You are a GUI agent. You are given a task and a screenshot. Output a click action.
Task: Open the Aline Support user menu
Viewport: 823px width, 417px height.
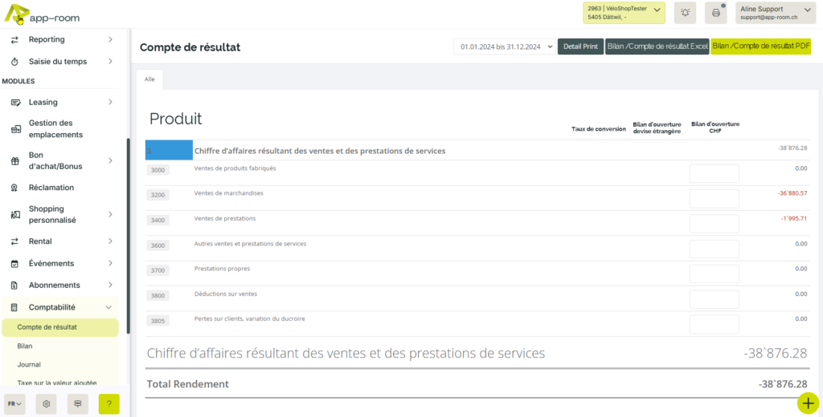coord(776,12)
